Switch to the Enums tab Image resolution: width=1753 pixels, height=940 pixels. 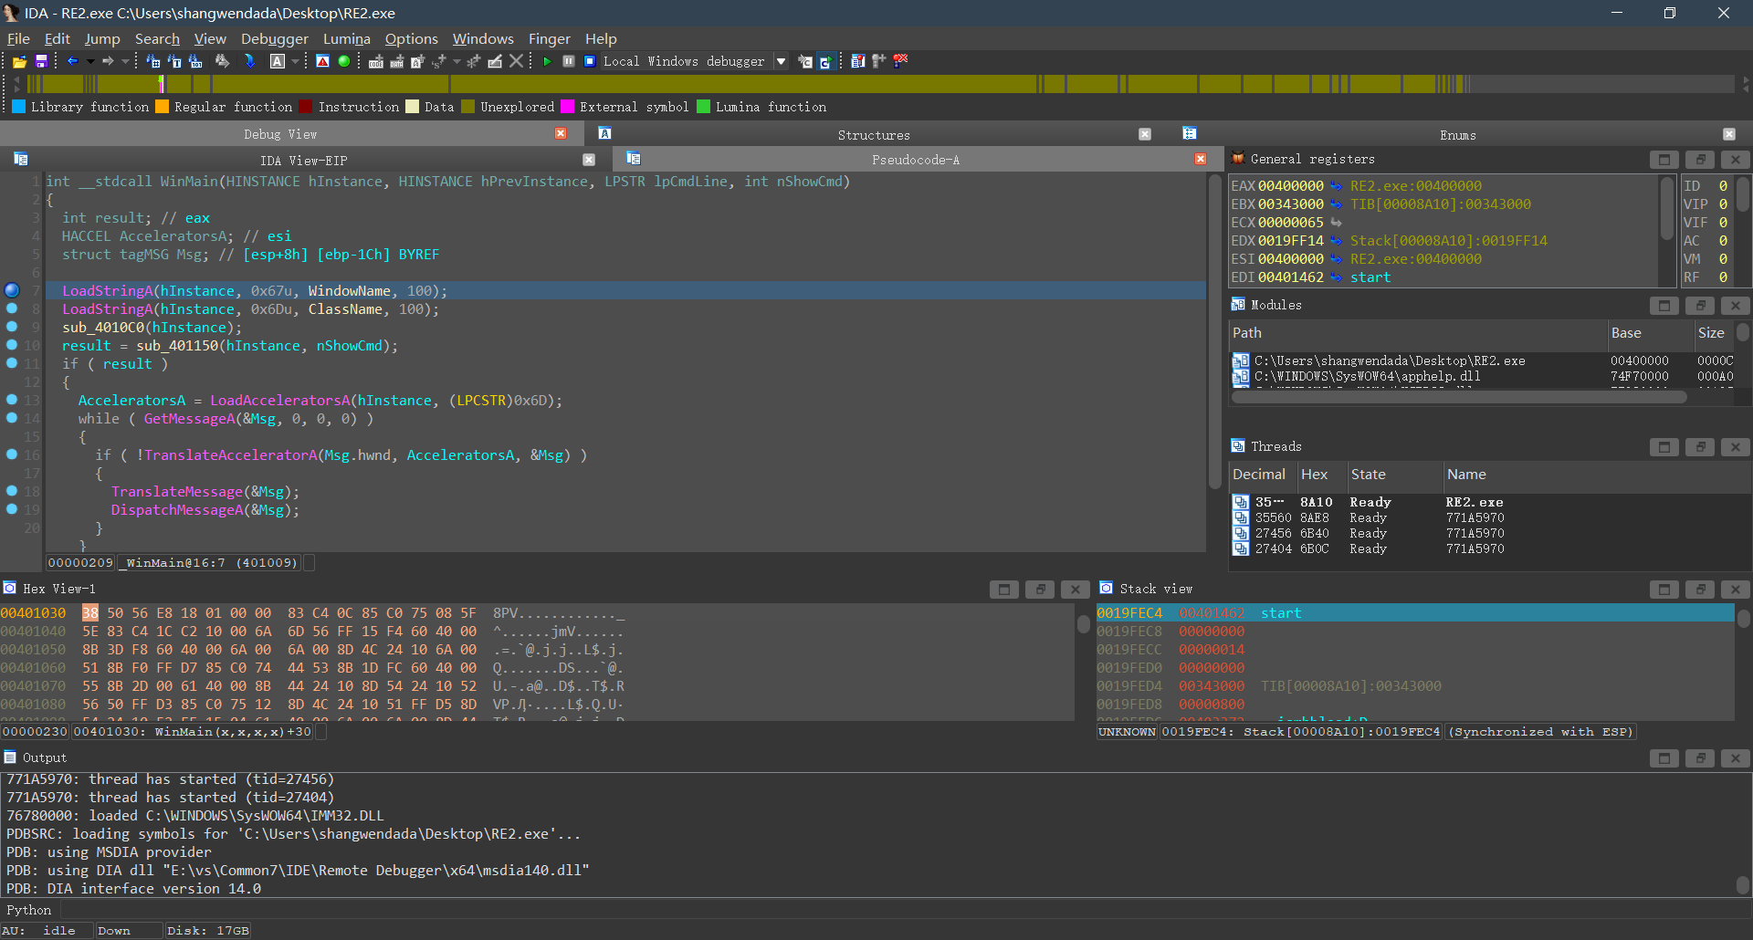click(x=1457, y=134)
